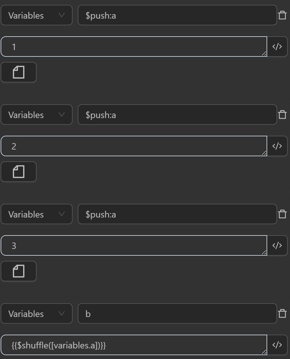
Task: Toggle code editor for the shuffle expression
Action: (x=277, y=345)
